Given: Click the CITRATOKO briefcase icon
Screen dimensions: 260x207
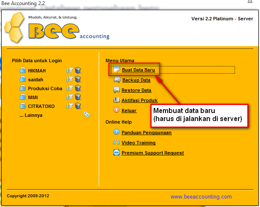Looking at the screenshot, I should 23,105.
